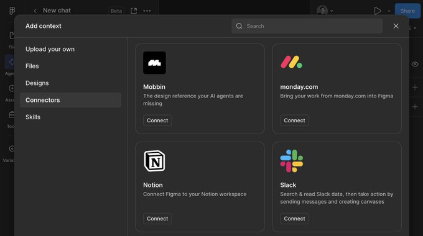423x236 pixels.
Task: Start the Play presentation button
Action: pos(378,11)
